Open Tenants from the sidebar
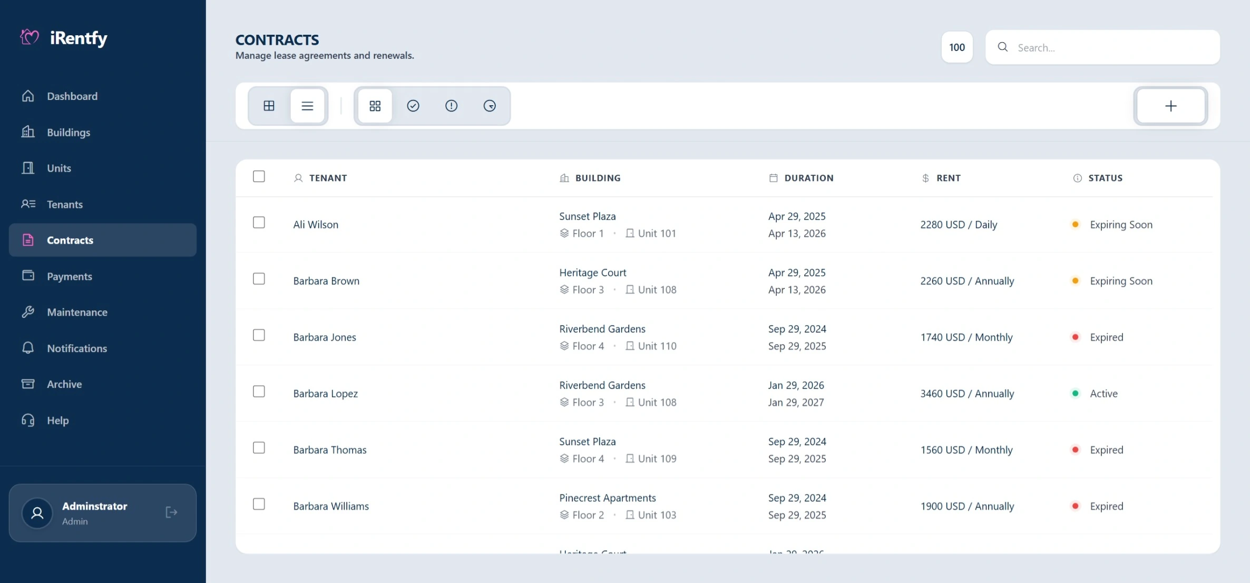Image resolution: width=1250 pixels, height=583 pixels. pyautogui.click(x=103, y=204)
